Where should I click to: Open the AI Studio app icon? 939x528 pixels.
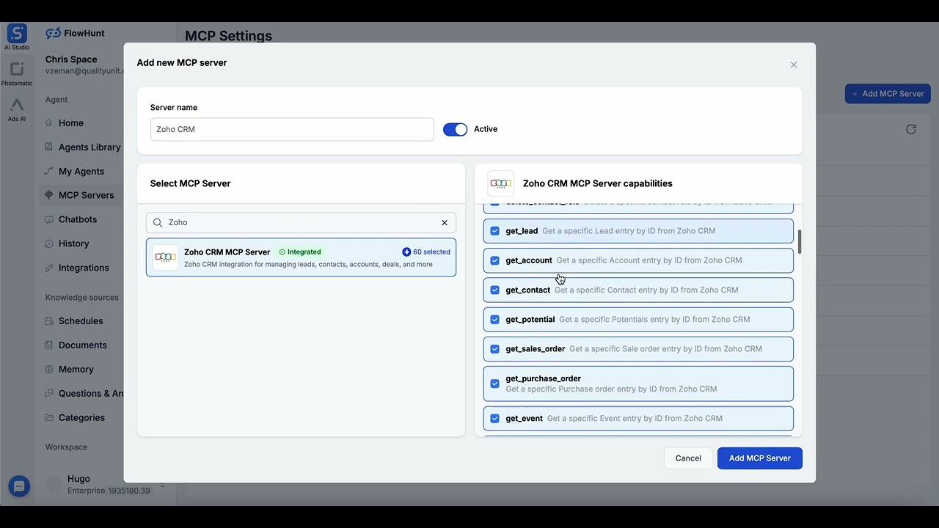pos(17,34)
